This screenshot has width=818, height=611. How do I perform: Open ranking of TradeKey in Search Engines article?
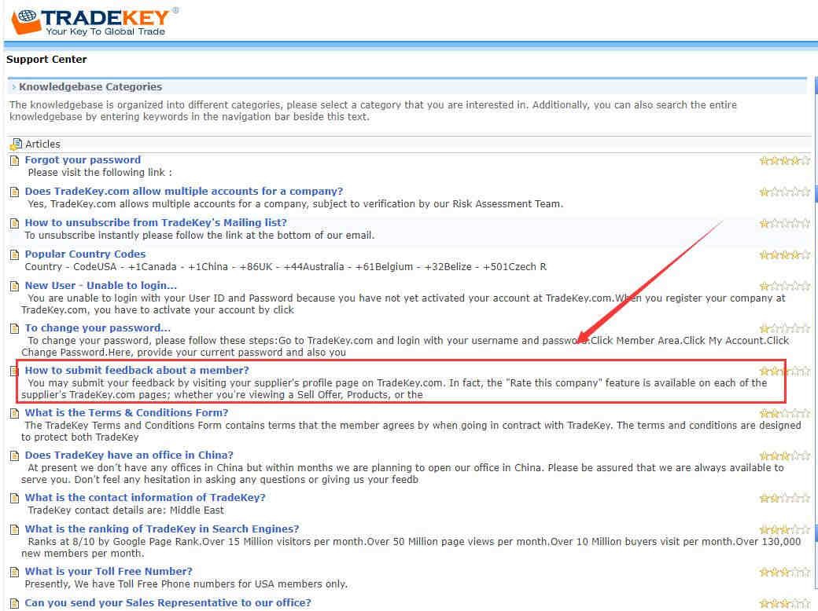162,529
